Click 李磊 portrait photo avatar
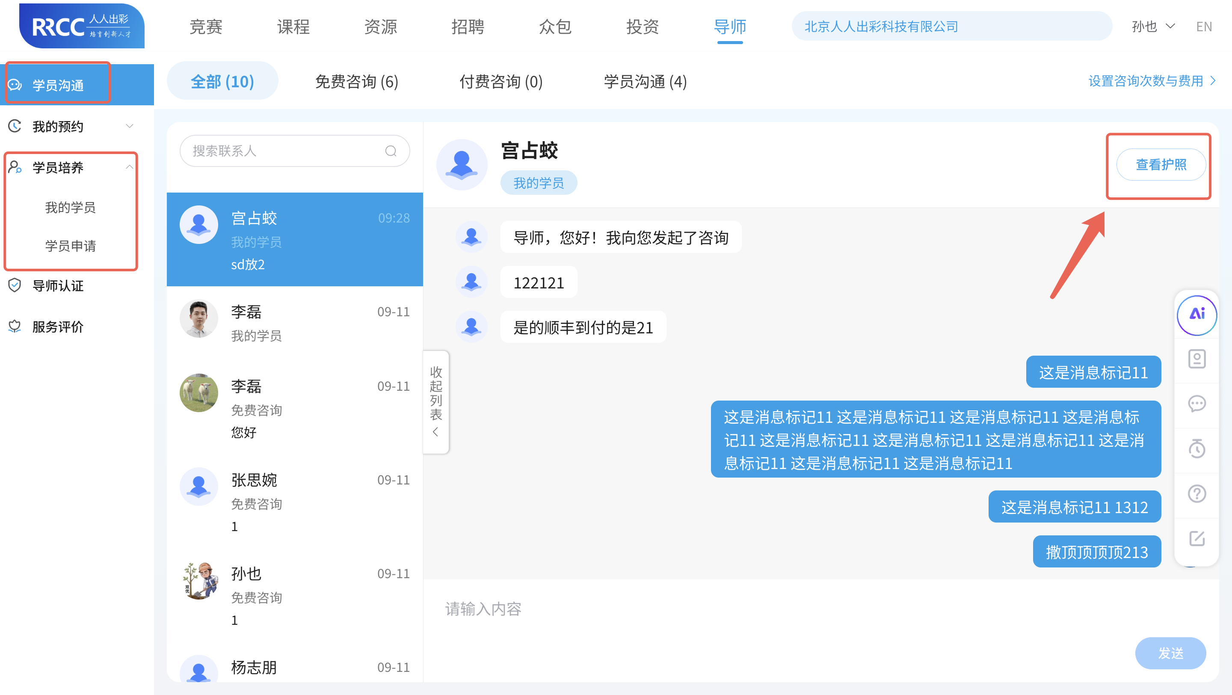This screenshot has height=695, width=1232. pyautogui.click(x=198, y=319)
